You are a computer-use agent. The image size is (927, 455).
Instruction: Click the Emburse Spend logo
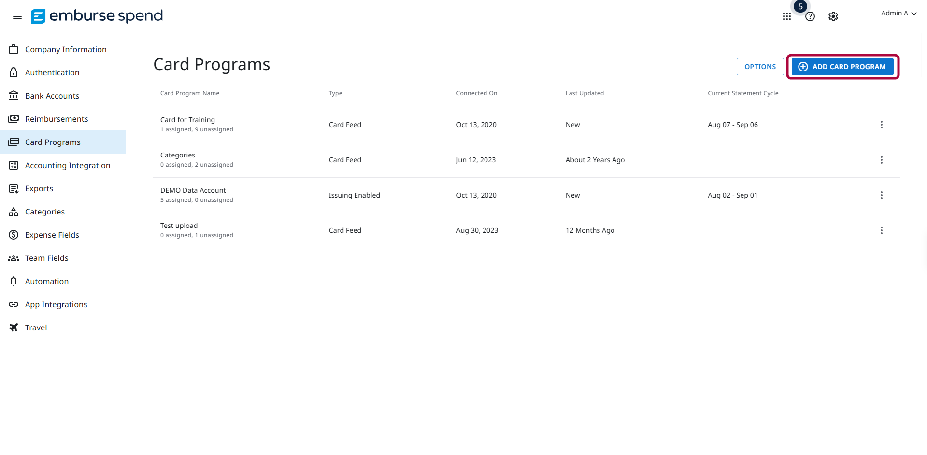click(97, 16)
